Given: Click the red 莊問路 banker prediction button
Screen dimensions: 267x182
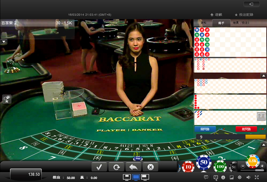Looking at the screenshot, I should pyautogui.click(x=246, y=129).
